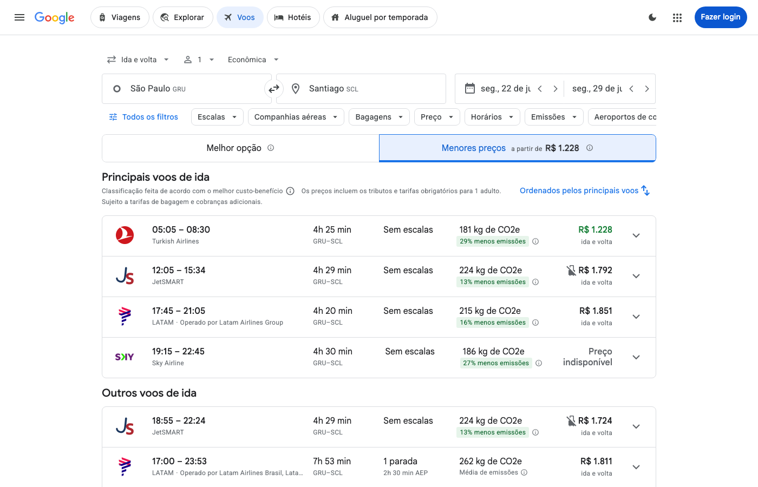Go to previous departure date

(x=540, y=89)
